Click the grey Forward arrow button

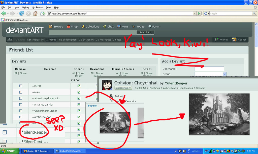(12, 14)
